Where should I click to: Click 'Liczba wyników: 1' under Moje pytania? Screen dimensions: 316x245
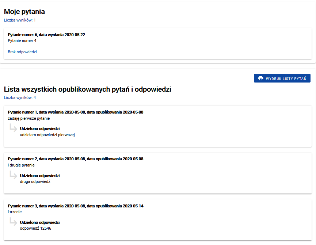[x=20, y=20]
